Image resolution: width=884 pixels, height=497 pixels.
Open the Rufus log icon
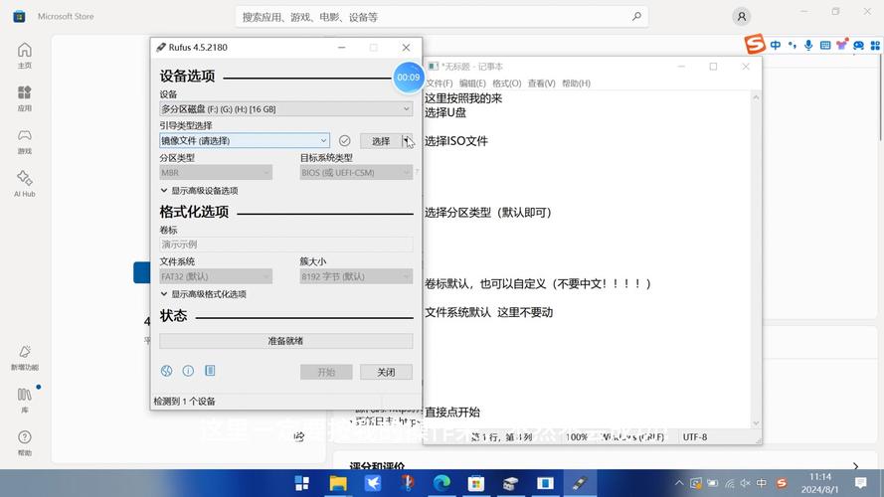210,370
